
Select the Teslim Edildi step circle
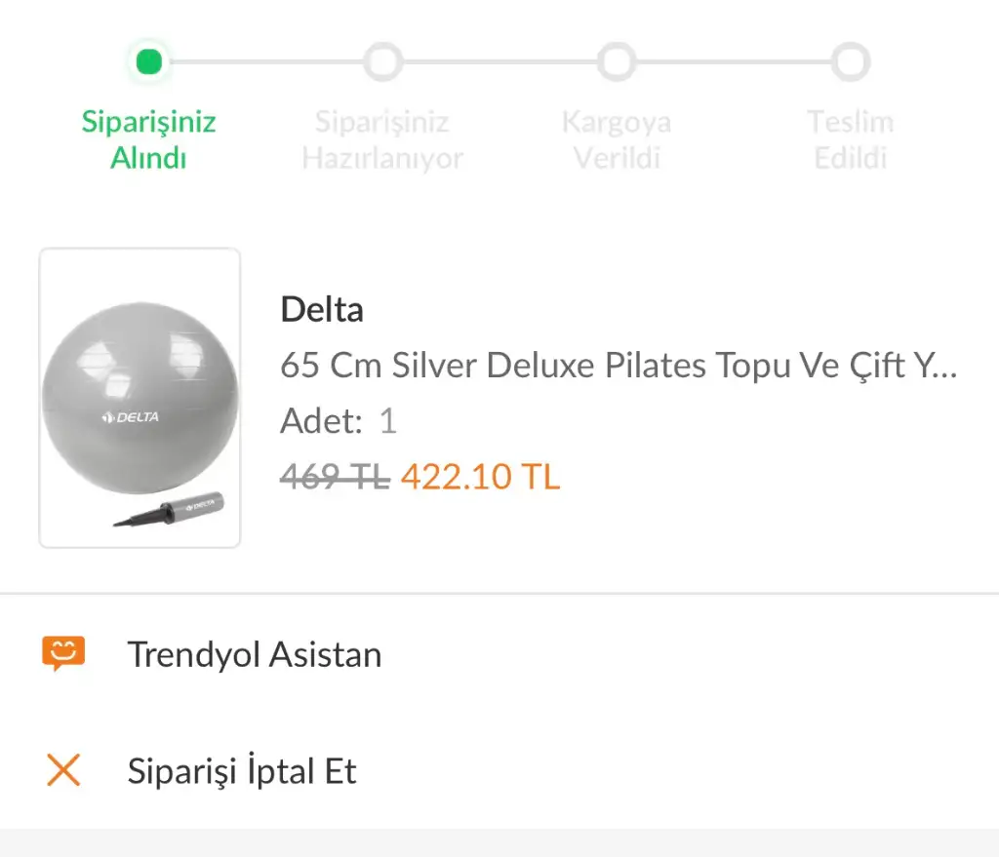(851, 61)
